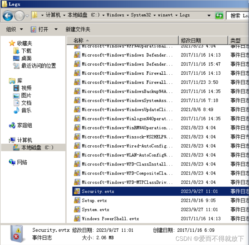
Task: Open 视频 library
Action: (x=22, y=88)
